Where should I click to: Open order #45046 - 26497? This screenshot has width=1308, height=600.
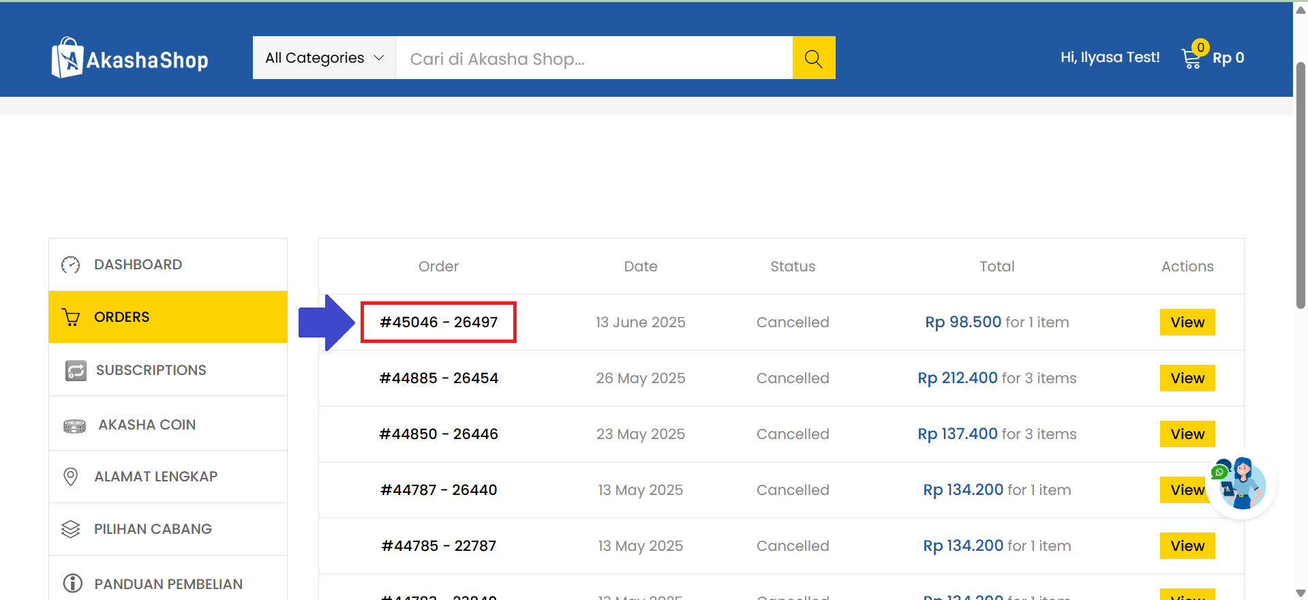(x=438, y=322)
